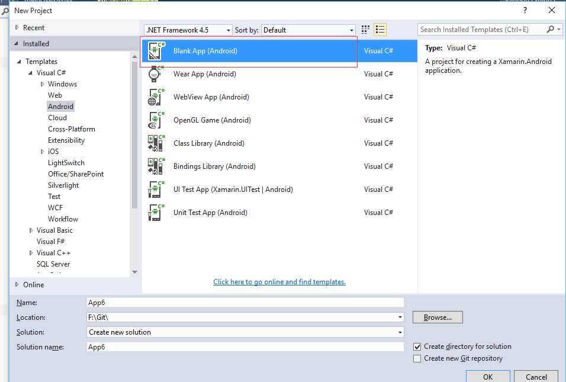Click the 'OpenGL Game (Android)' template name
The height and width of the screenshot is (382, 566).
pyautogui.click(x=212, y=120)
